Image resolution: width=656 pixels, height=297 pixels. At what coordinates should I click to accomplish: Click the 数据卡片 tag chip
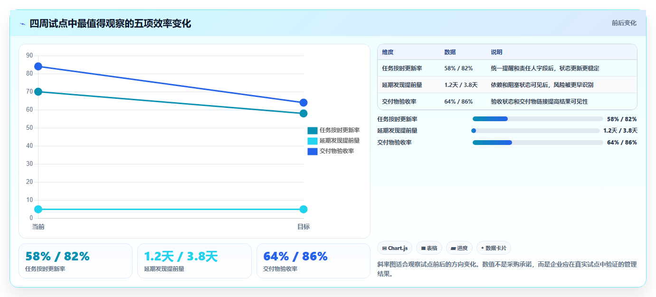click(494, 248)
